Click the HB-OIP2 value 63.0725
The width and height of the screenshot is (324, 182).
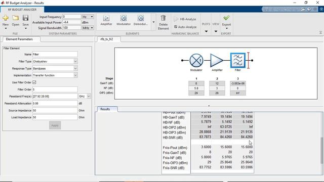click(x=226, y=127)
